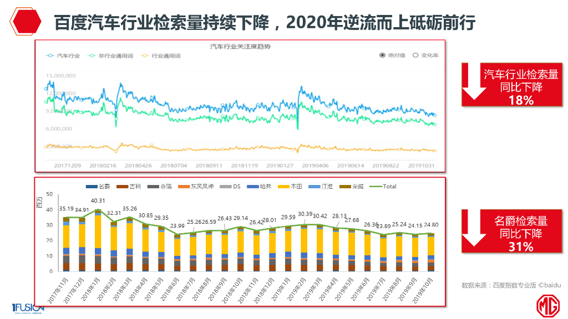The height and width of the screenshot is (319, 568).
Task: Click the 汽车行业 legend line marker
Action: point(49,55)
